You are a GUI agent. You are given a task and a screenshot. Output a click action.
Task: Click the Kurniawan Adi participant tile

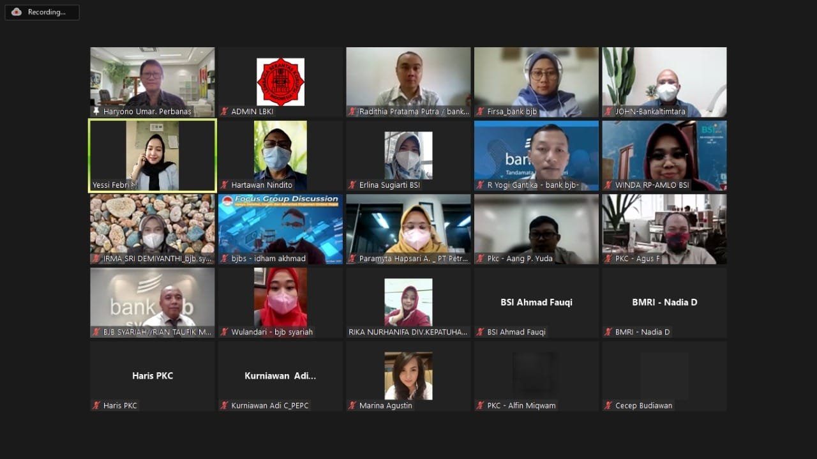pos(280,375)
